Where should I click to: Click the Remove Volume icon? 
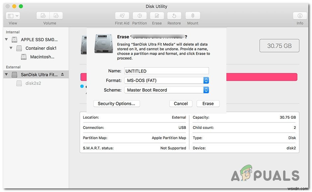click(x=56, y=15)
